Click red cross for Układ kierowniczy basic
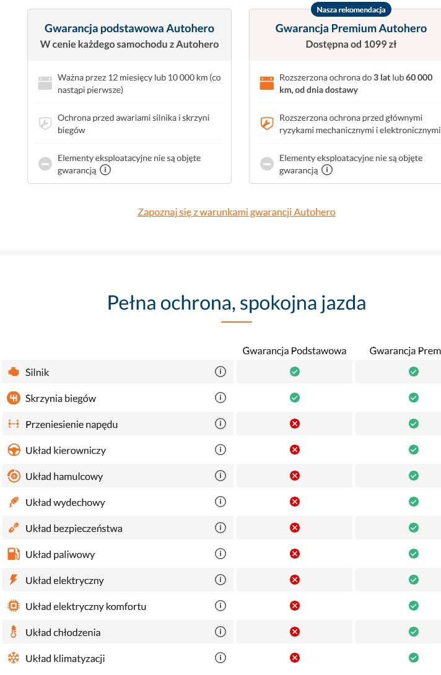 pyautogui.click(x=295, y=450)
